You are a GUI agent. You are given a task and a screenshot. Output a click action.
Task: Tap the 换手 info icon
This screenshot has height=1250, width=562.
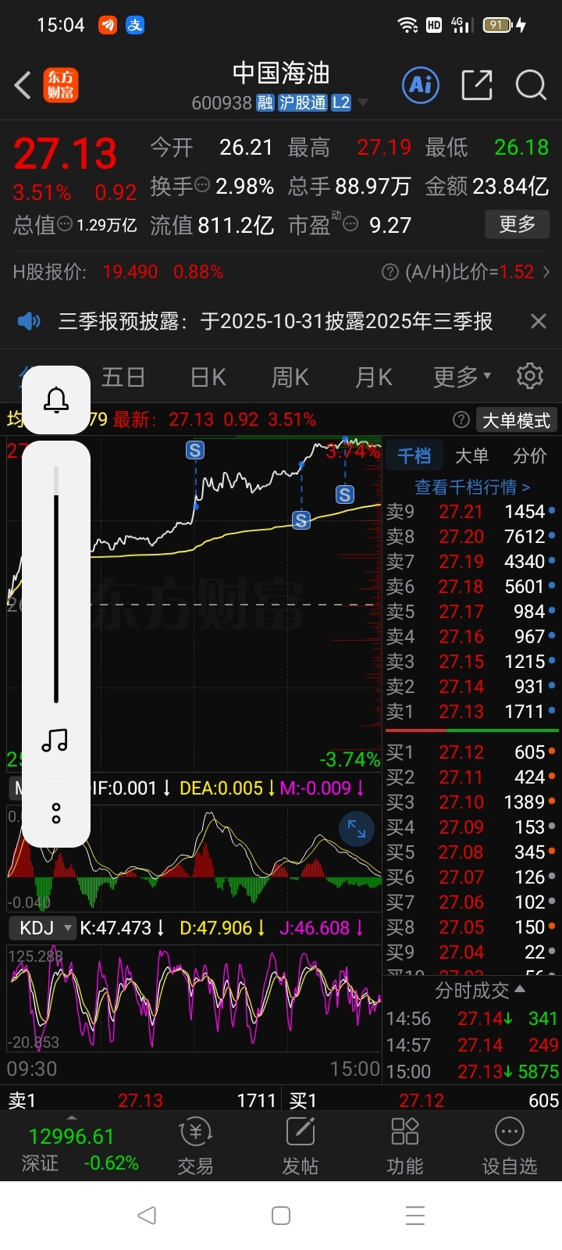coord(202,185)
